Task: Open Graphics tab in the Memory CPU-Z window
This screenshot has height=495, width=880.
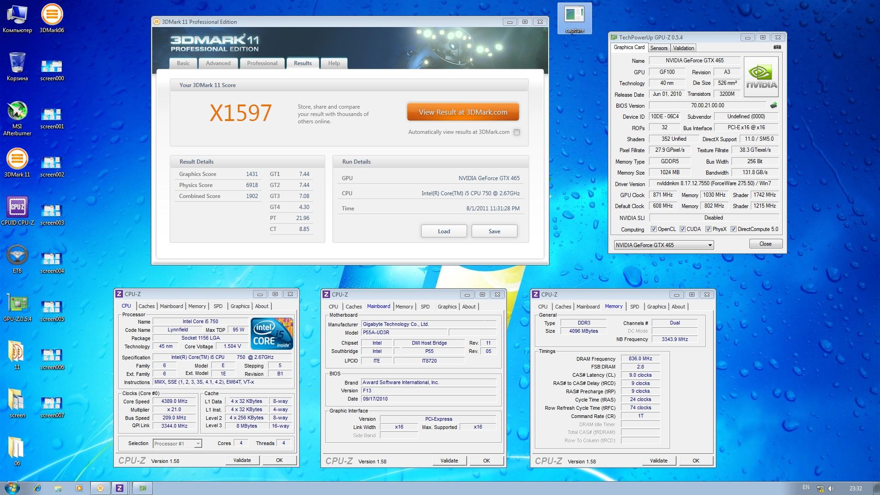Action: (x=656, y=307)
